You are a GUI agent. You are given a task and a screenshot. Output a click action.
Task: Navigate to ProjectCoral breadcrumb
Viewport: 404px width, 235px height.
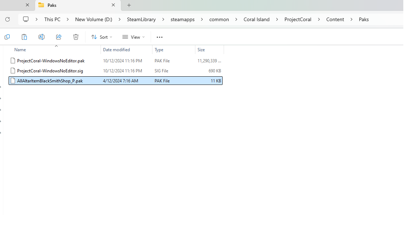(x=298, y=20)
